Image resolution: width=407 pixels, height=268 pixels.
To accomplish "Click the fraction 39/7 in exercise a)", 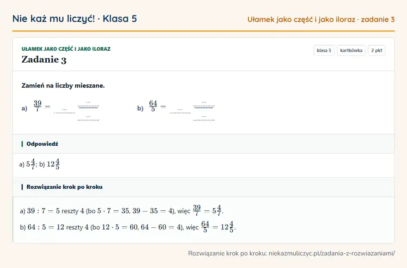I will click(37, 106).
